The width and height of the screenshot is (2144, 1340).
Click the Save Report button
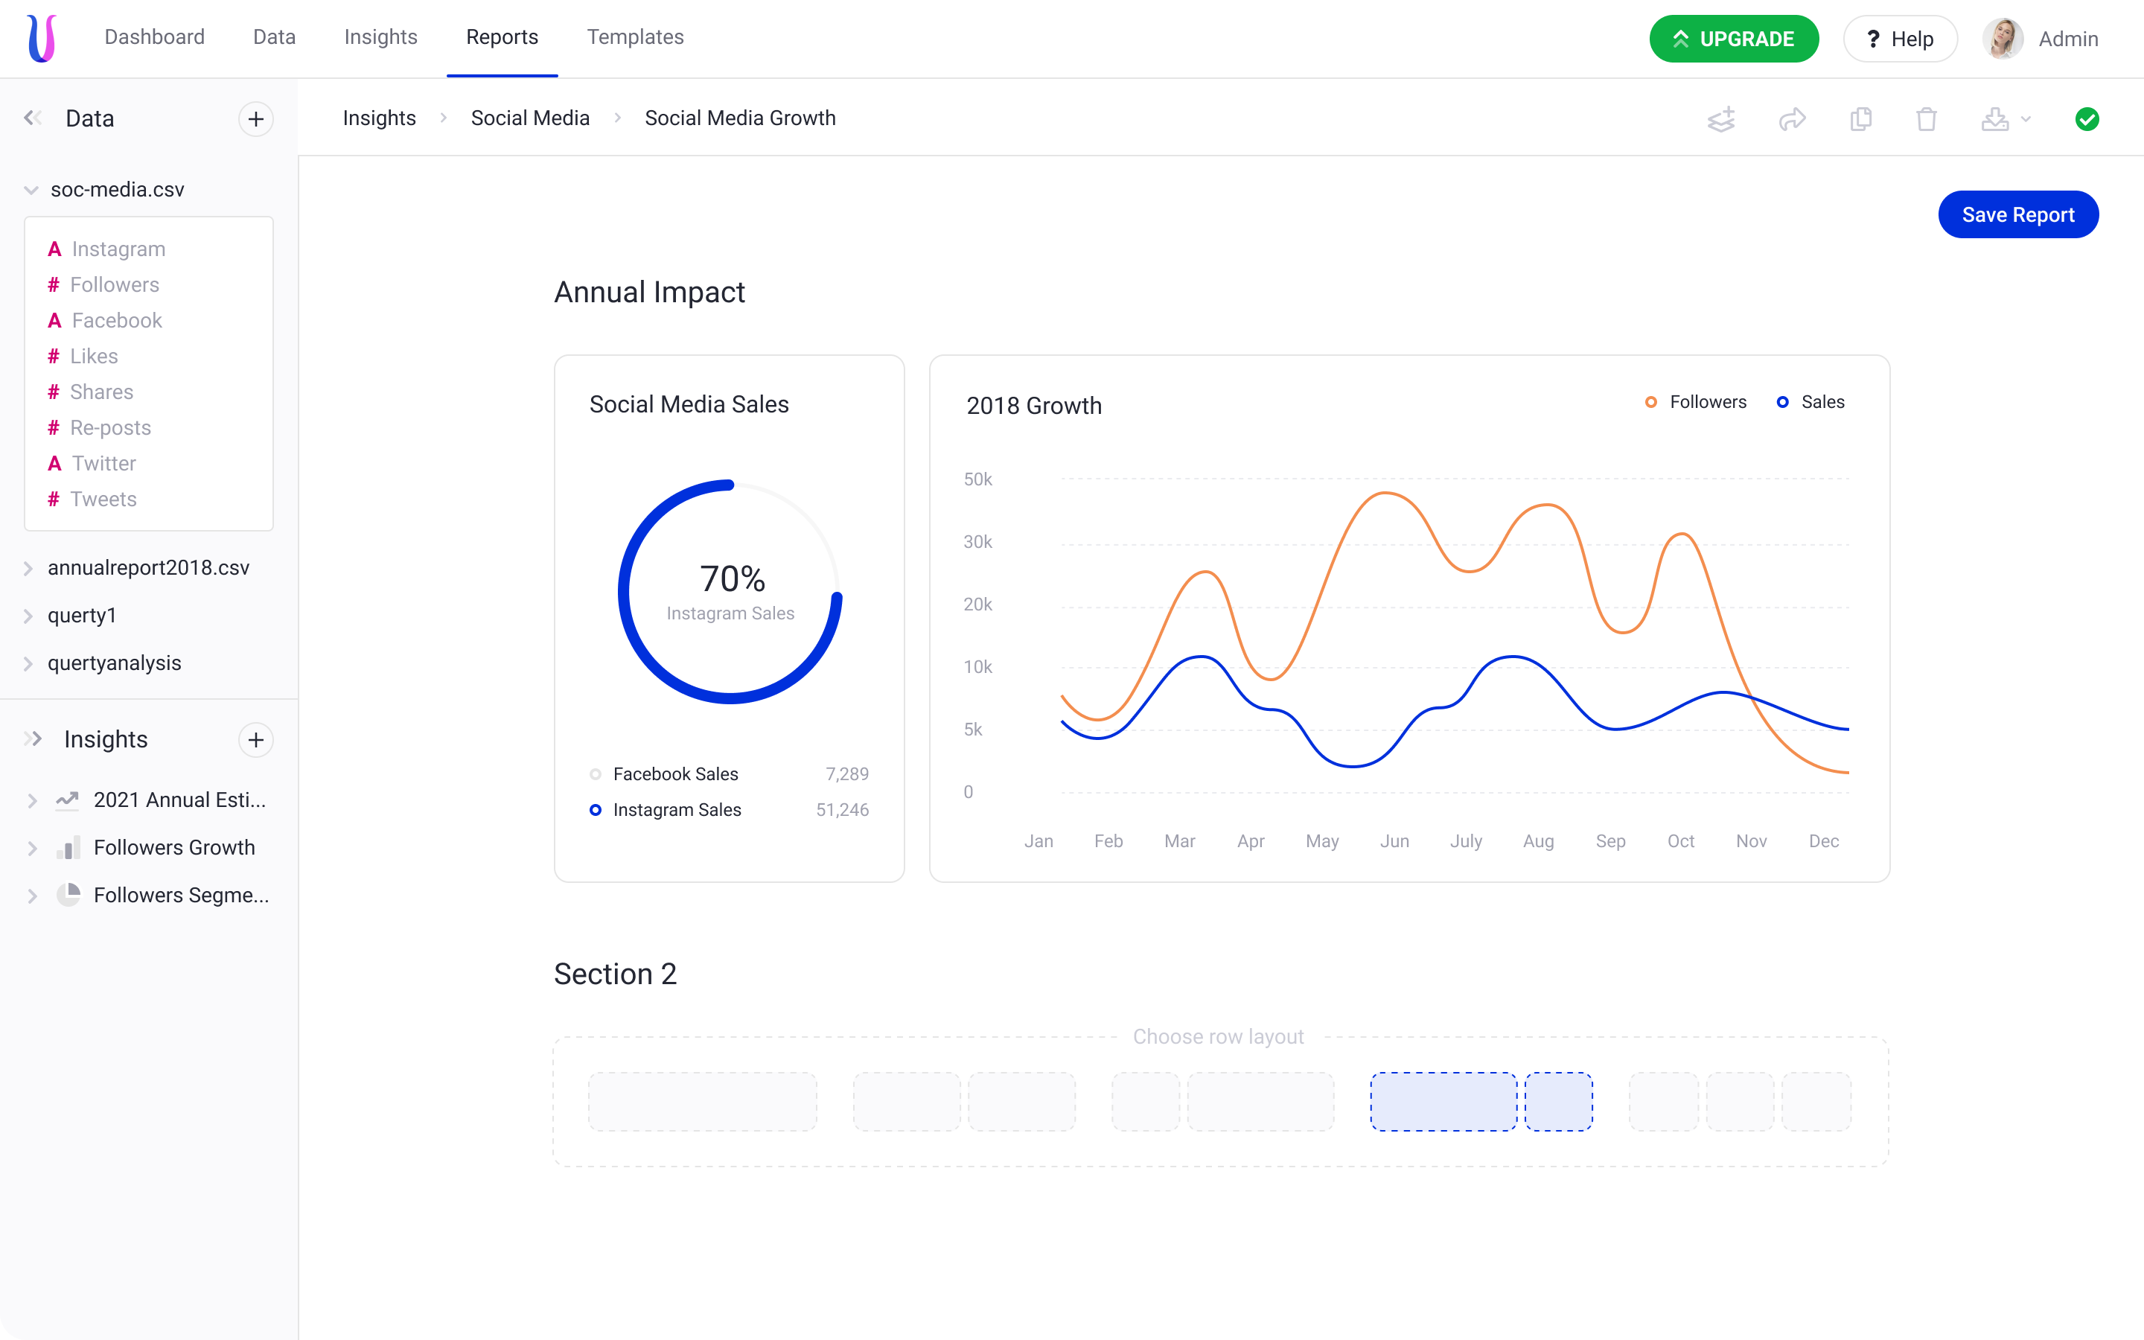click(x=2017, y=214)
